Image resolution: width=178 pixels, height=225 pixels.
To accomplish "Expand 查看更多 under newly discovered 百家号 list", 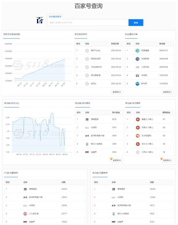I will (117, 92).
